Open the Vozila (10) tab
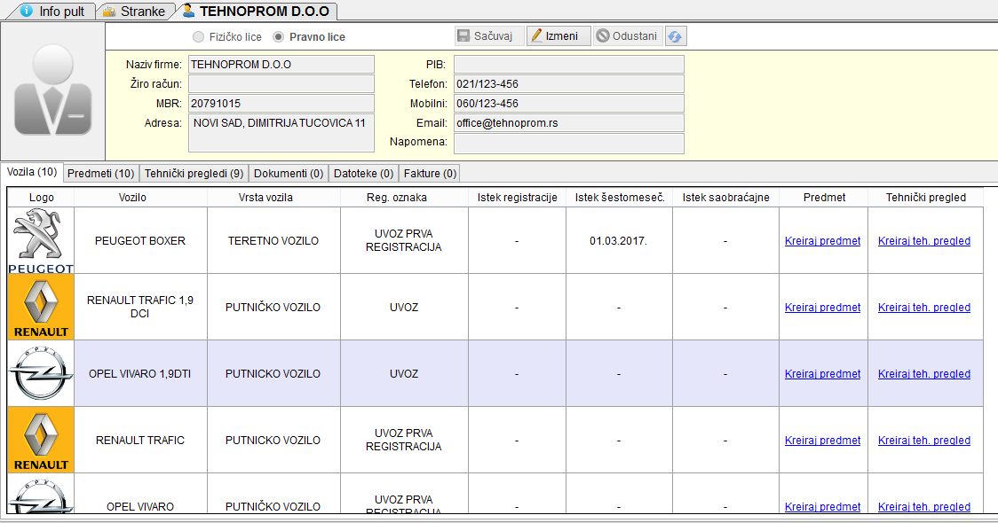Viewport: 998px width, 523px height. pos(32,172)
